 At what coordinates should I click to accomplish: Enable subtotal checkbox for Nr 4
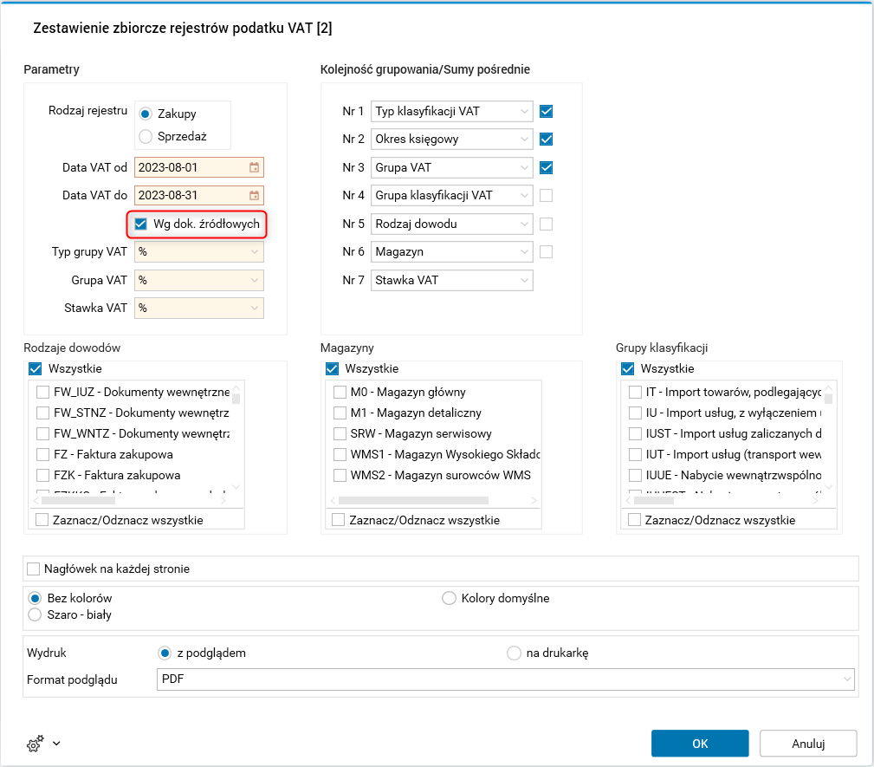(x=546, y=195)
